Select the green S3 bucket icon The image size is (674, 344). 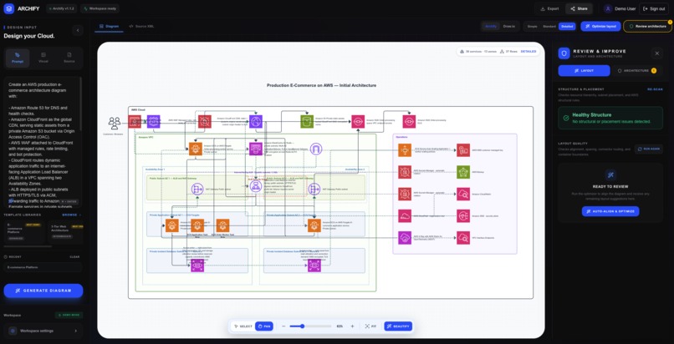(x=307, y=121)
